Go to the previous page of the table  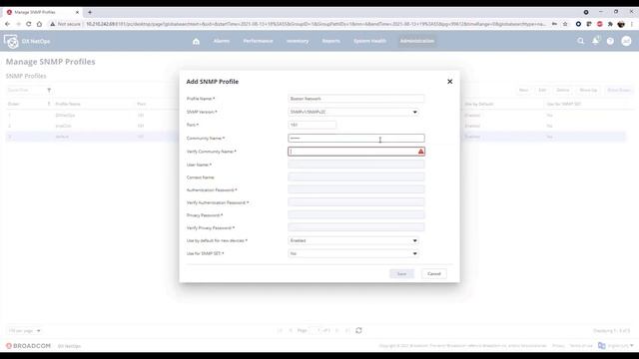[291, 330]
